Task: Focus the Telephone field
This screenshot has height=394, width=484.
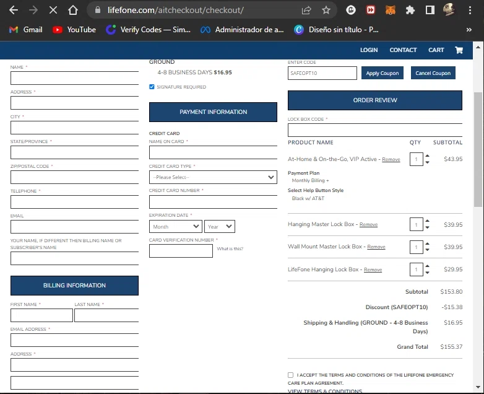Action: pyautogui.click(x=74, y=202)
